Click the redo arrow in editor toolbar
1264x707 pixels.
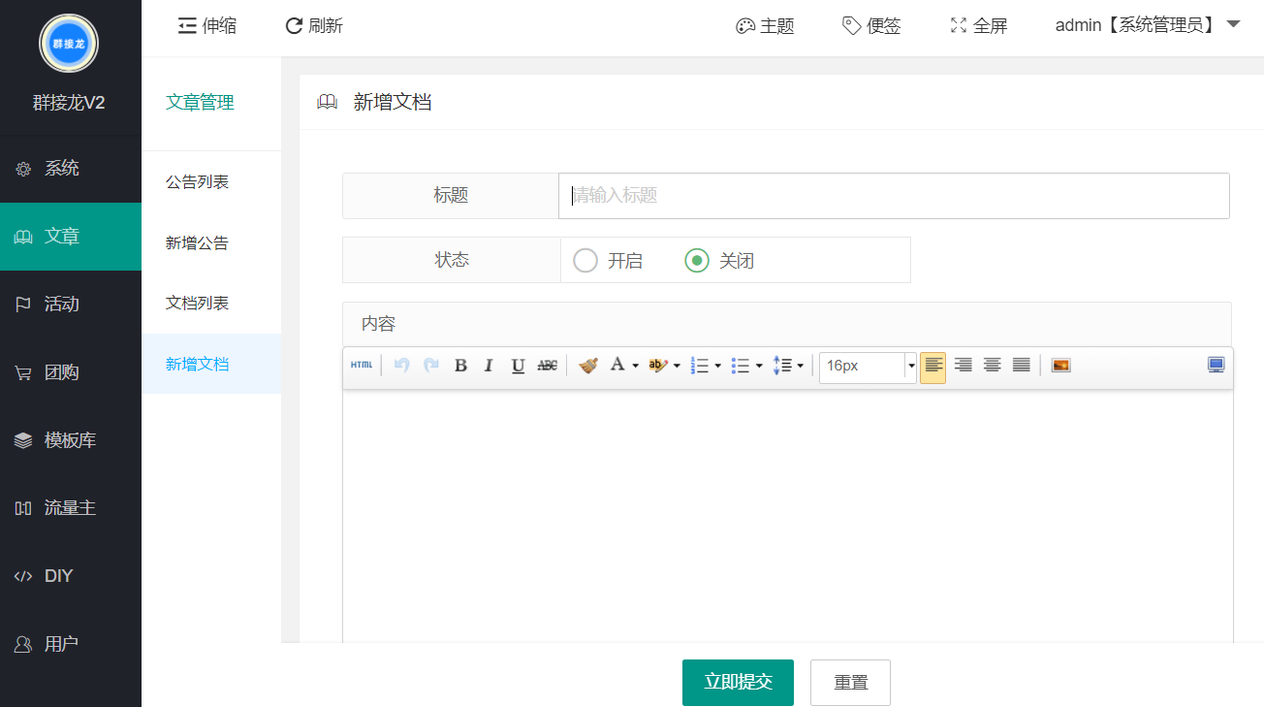tap(431, 366)
